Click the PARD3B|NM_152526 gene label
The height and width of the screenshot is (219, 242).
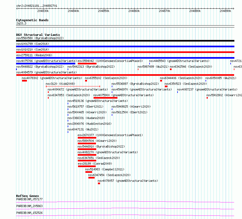click(29, 213)
